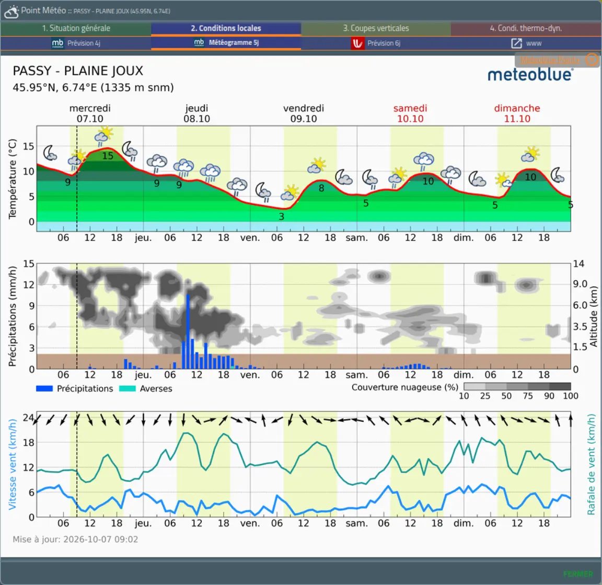The width and height of the screenshot is (602, 585).
Task: Click the mb icon next to Prévision 4j
Action: coord(57,43)
